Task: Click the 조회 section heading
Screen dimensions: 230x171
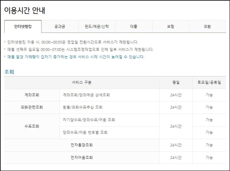Action: point(9,72)
